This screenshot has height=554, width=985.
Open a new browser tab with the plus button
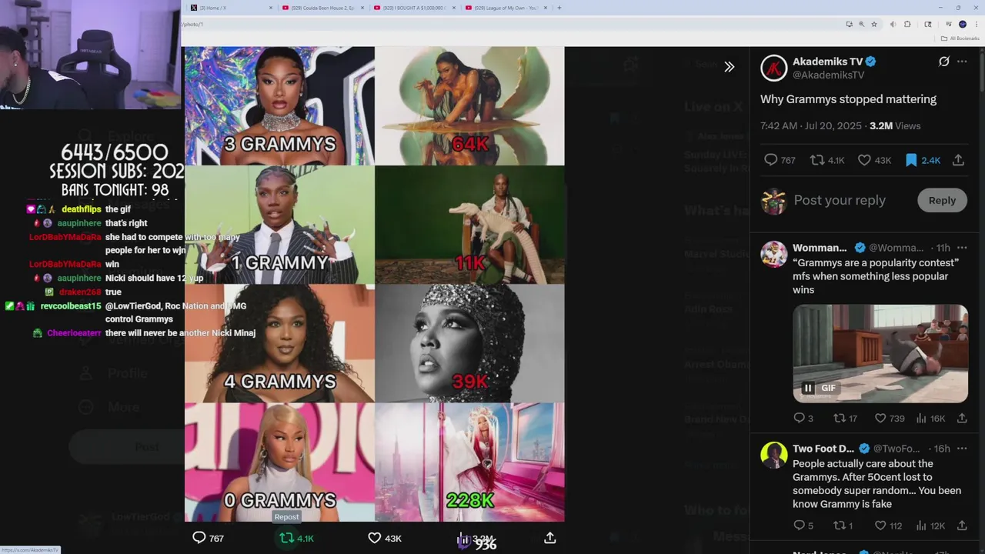[x=559, y=8]
